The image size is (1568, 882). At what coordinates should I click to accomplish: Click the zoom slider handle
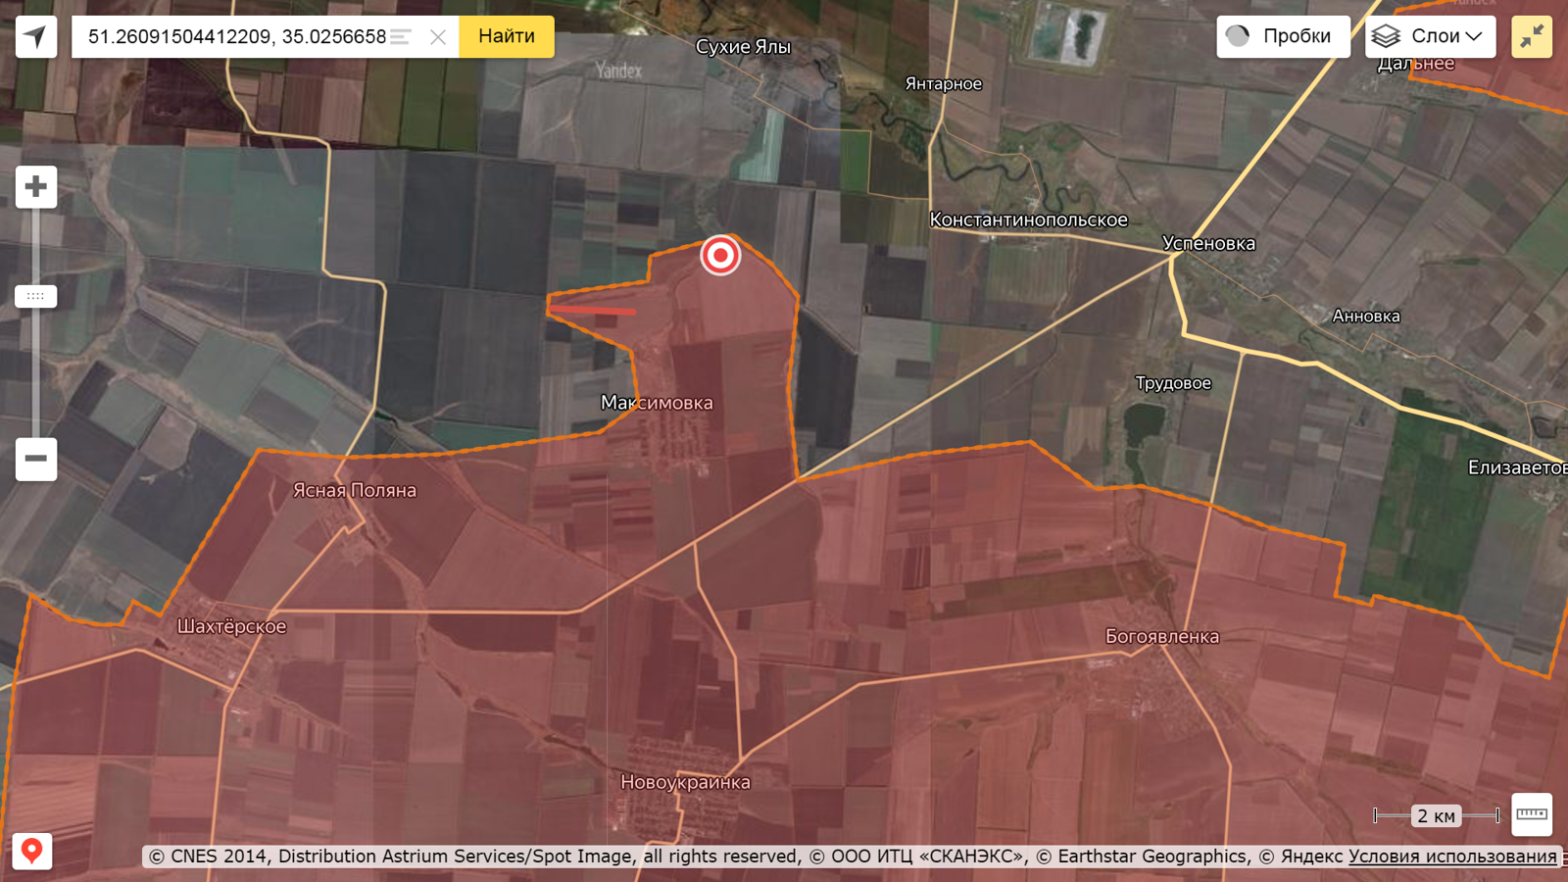coord(36,296)
